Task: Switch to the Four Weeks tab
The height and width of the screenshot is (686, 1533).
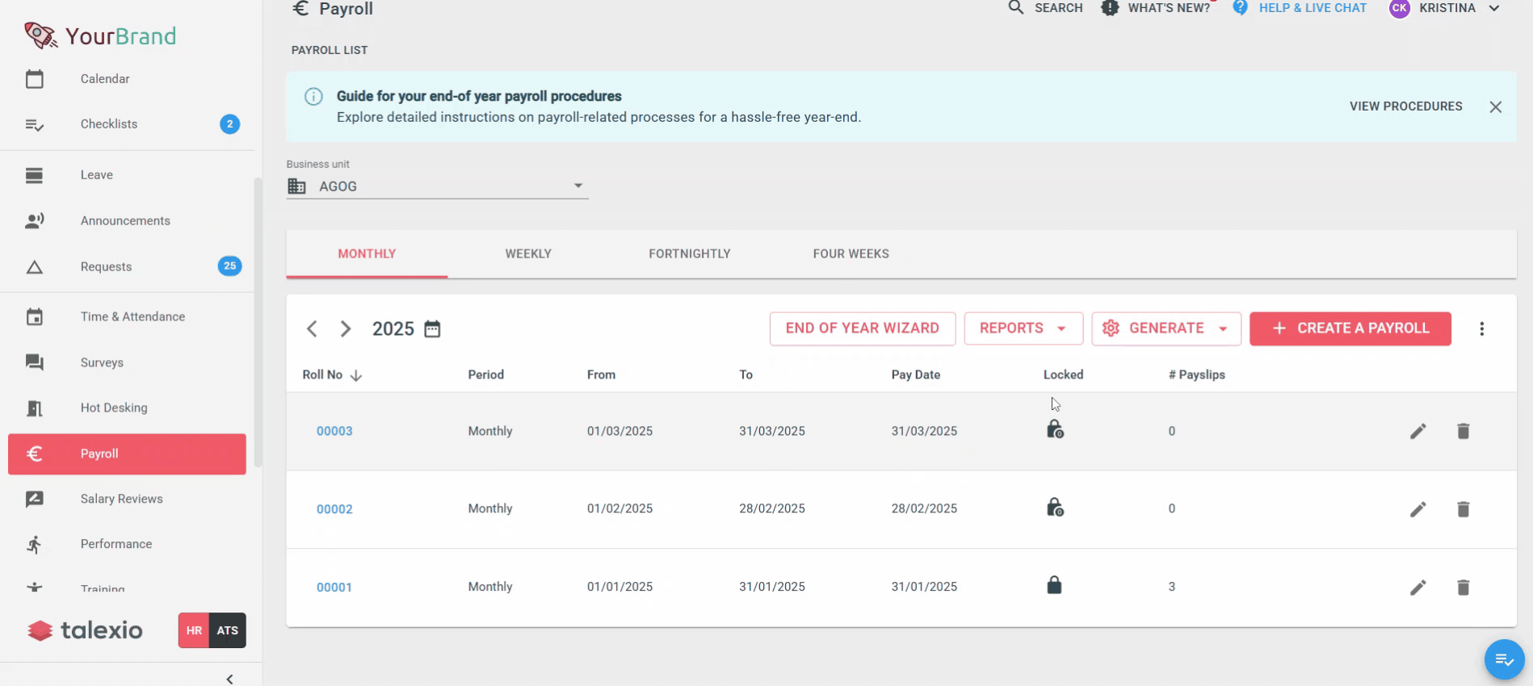Action: pos(851,253)
